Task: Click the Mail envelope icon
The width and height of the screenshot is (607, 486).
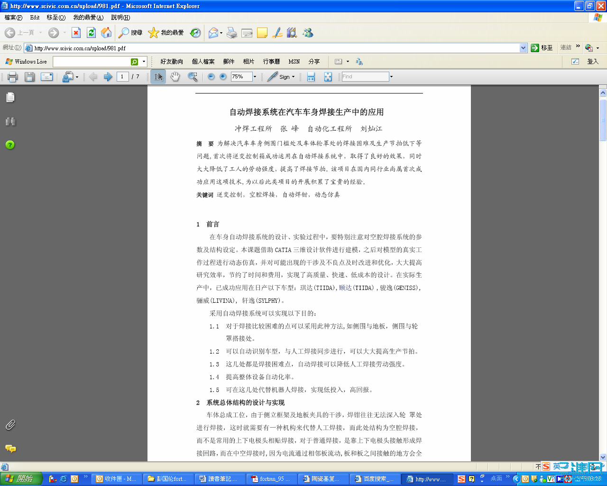Action: tap(213, 33)
